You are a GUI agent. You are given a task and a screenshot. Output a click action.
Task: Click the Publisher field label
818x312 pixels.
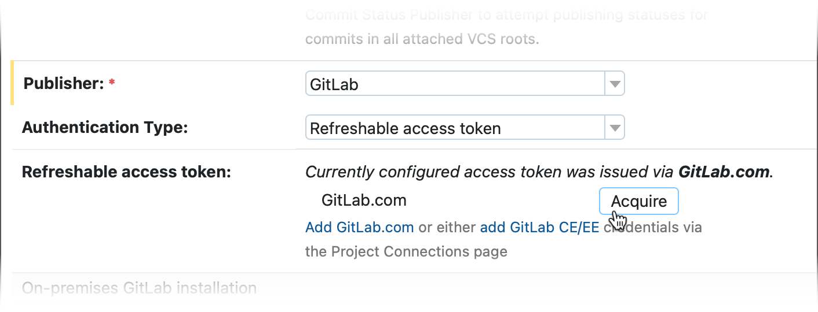click(63, 84)
